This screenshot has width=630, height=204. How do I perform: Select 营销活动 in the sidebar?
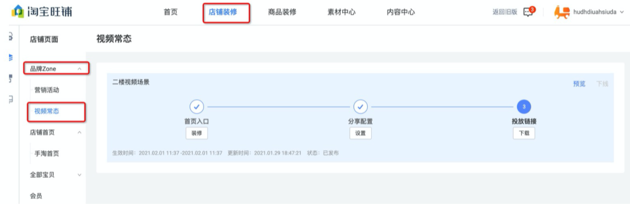point(46,90)
